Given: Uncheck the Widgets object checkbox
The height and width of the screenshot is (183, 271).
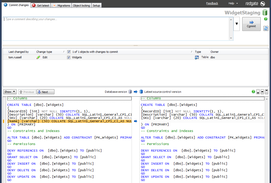Looking at the screenshot, I should [69, 57].
